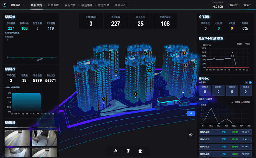Viewport: 256px width, 158px height.
Task: Open the top-left camera video thumbnail
Action: coord(17,138)
